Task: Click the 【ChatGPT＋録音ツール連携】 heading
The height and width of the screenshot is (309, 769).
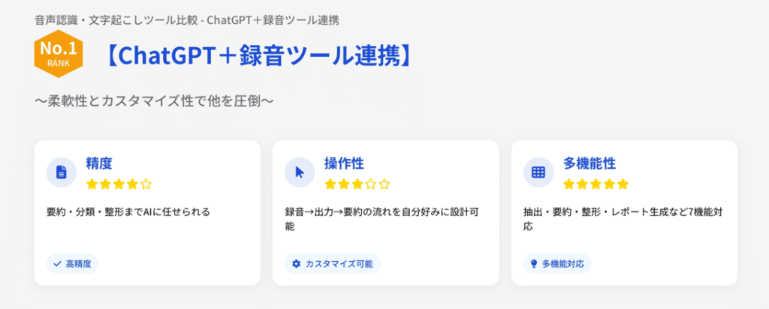Action: pos(257,56)
